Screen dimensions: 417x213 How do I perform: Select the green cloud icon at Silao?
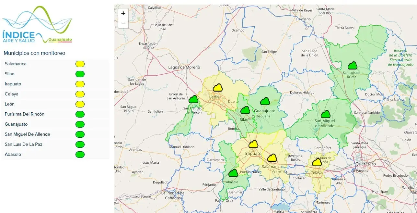pyautogui.click(x=245, y=110)
